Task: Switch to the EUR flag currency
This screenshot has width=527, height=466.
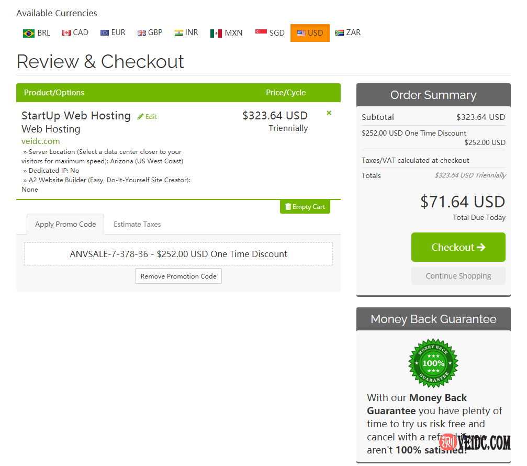Action: pos(113,32)
